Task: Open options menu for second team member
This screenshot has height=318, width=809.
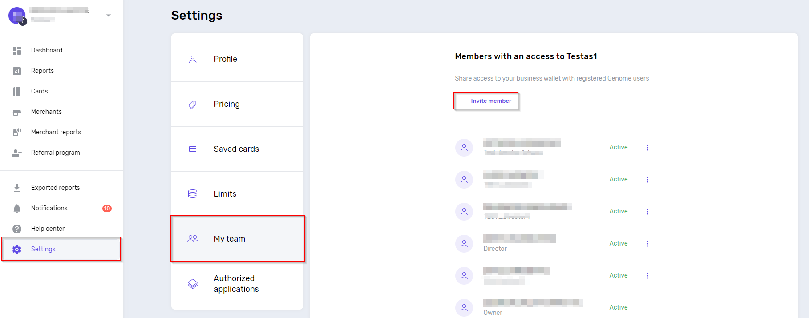Action: pos(647,180)
